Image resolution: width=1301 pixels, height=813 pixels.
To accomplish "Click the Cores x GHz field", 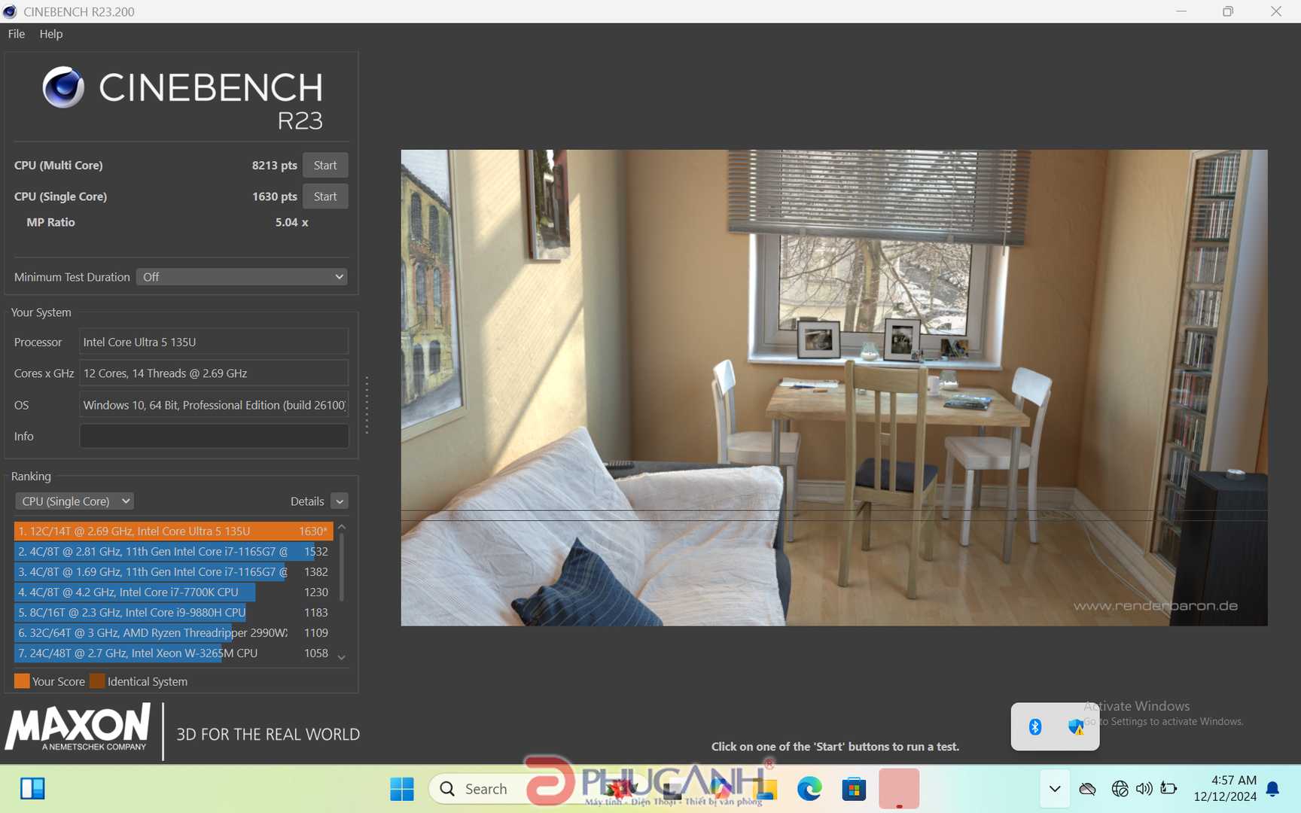I will point(214,373).
